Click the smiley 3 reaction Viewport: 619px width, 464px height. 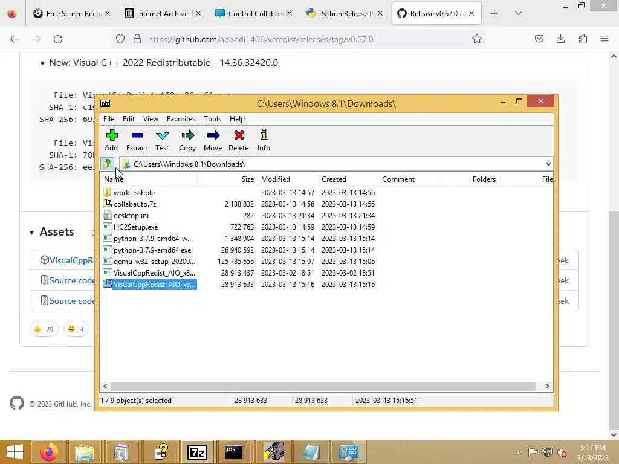(76, 329)
